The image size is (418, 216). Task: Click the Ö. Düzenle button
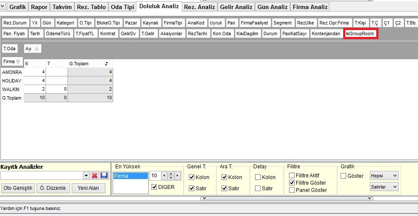tap(53, 188)
